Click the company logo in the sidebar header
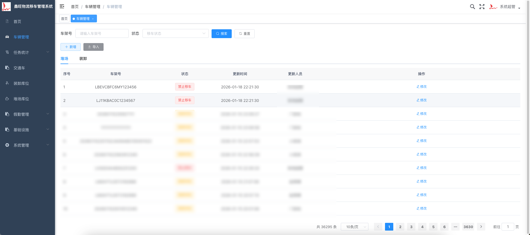The width and height of the screenshot is (530, 235). click(x=6, y=6)
